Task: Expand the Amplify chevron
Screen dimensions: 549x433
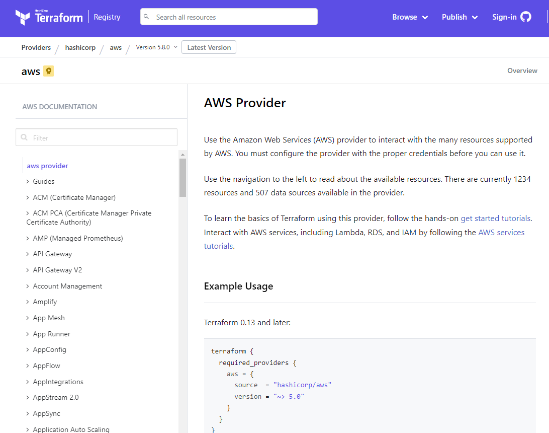Action: 28,302
